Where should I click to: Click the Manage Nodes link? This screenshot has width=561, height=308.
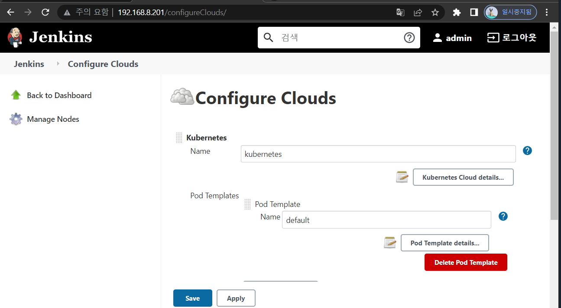tap(53, 119)
